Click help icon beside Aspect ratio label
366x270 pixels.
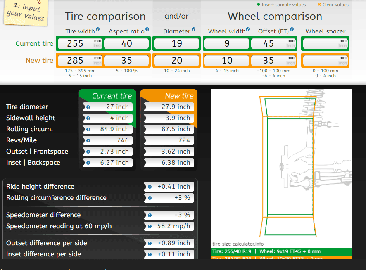tap(147, 29)
